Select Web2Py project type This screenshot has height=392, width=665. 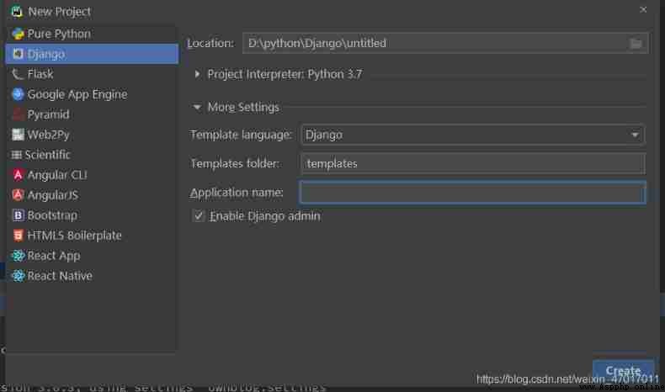[x=92, y=135]
